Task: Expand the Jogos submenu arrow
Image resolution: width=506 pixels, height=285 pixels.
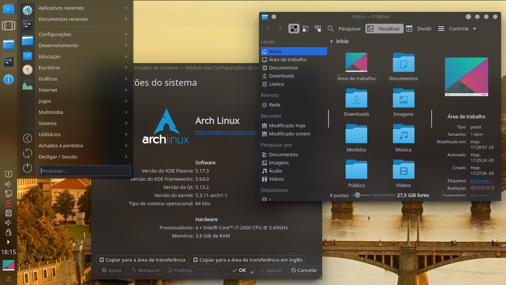Action: 126,101
